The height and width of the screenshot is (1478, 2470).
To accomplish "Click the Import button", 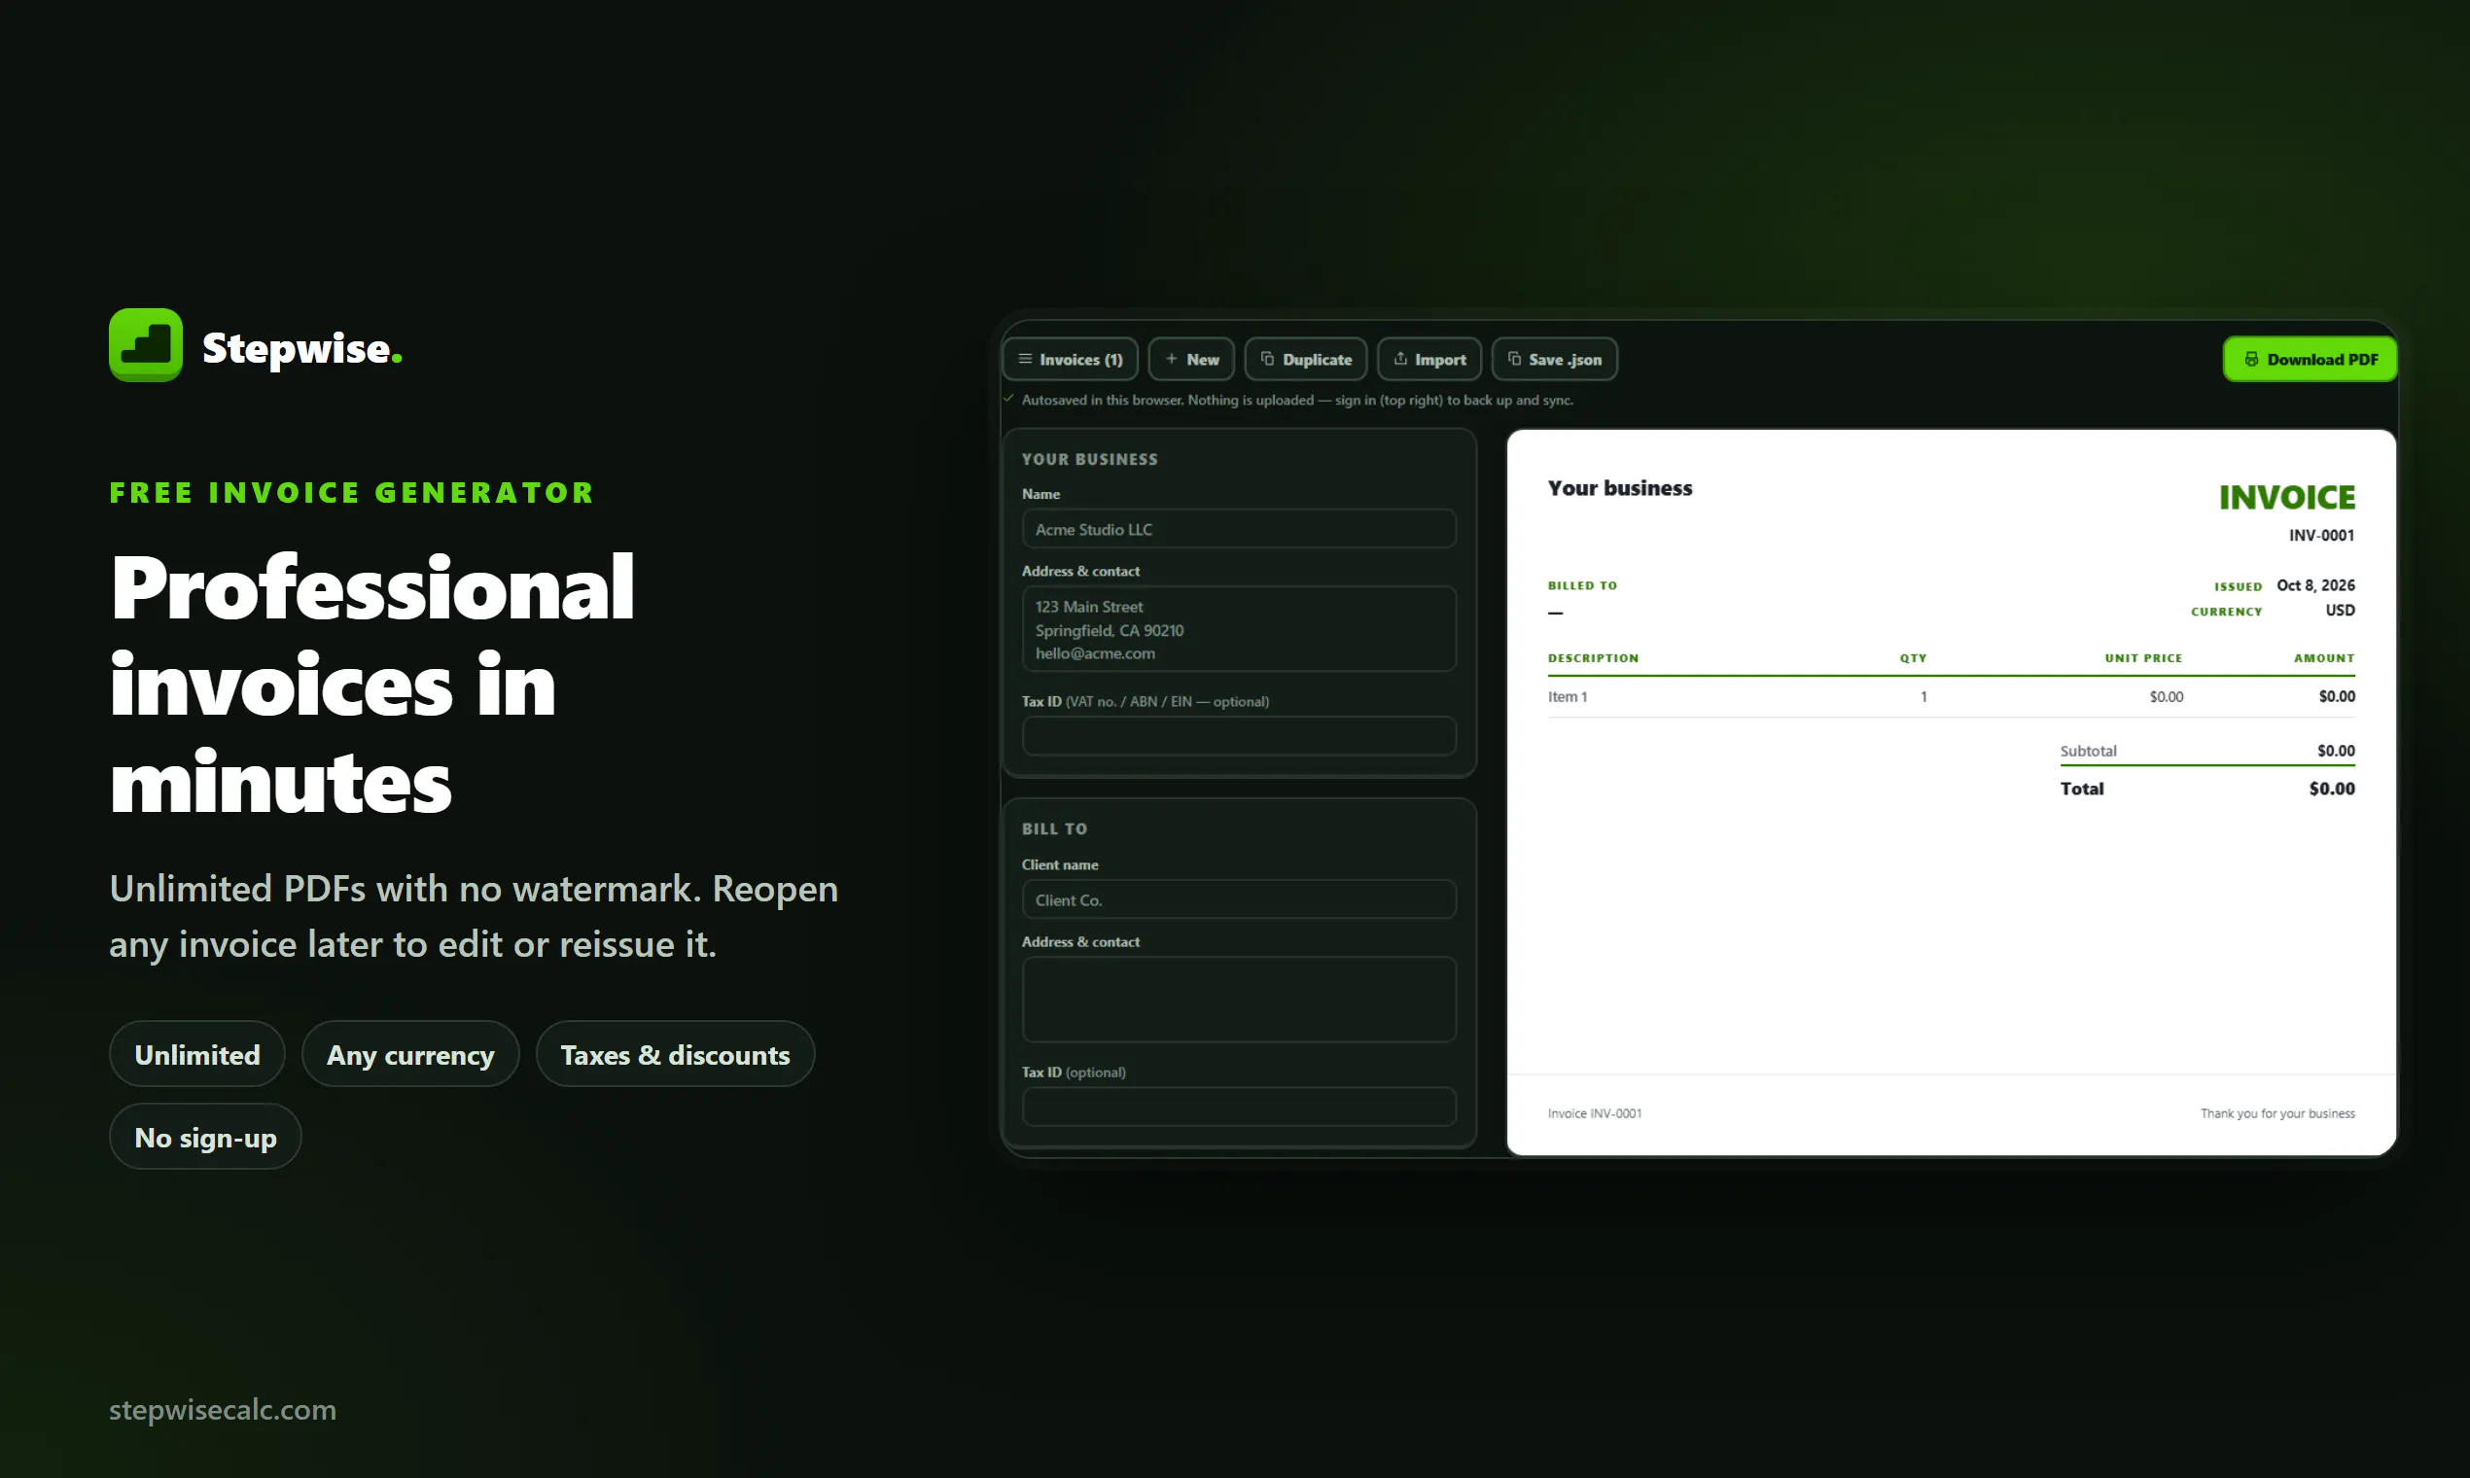I will [1429, 360].
